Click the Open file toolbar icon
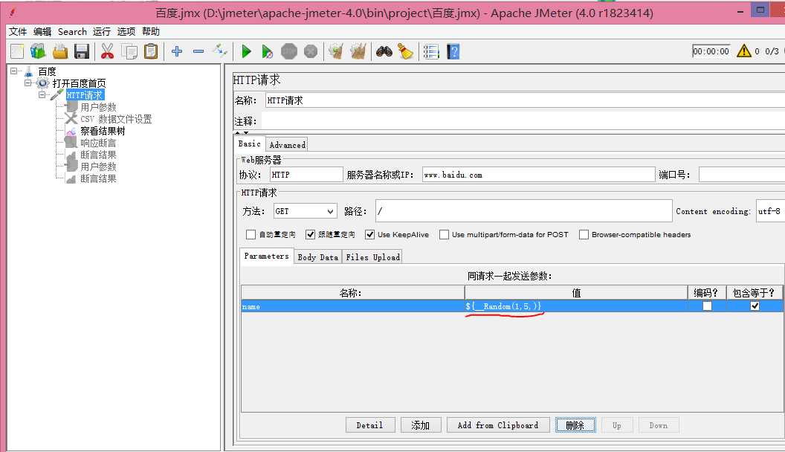 pyautogui.click(x=60, y=51)
